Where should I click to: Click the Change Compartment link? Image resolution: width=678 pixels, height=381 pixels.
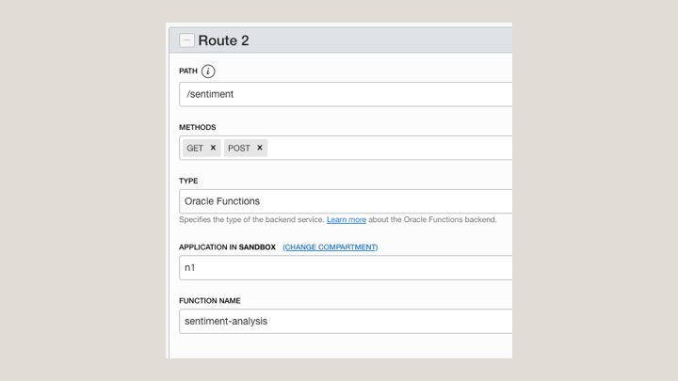(x=331, y=247)
